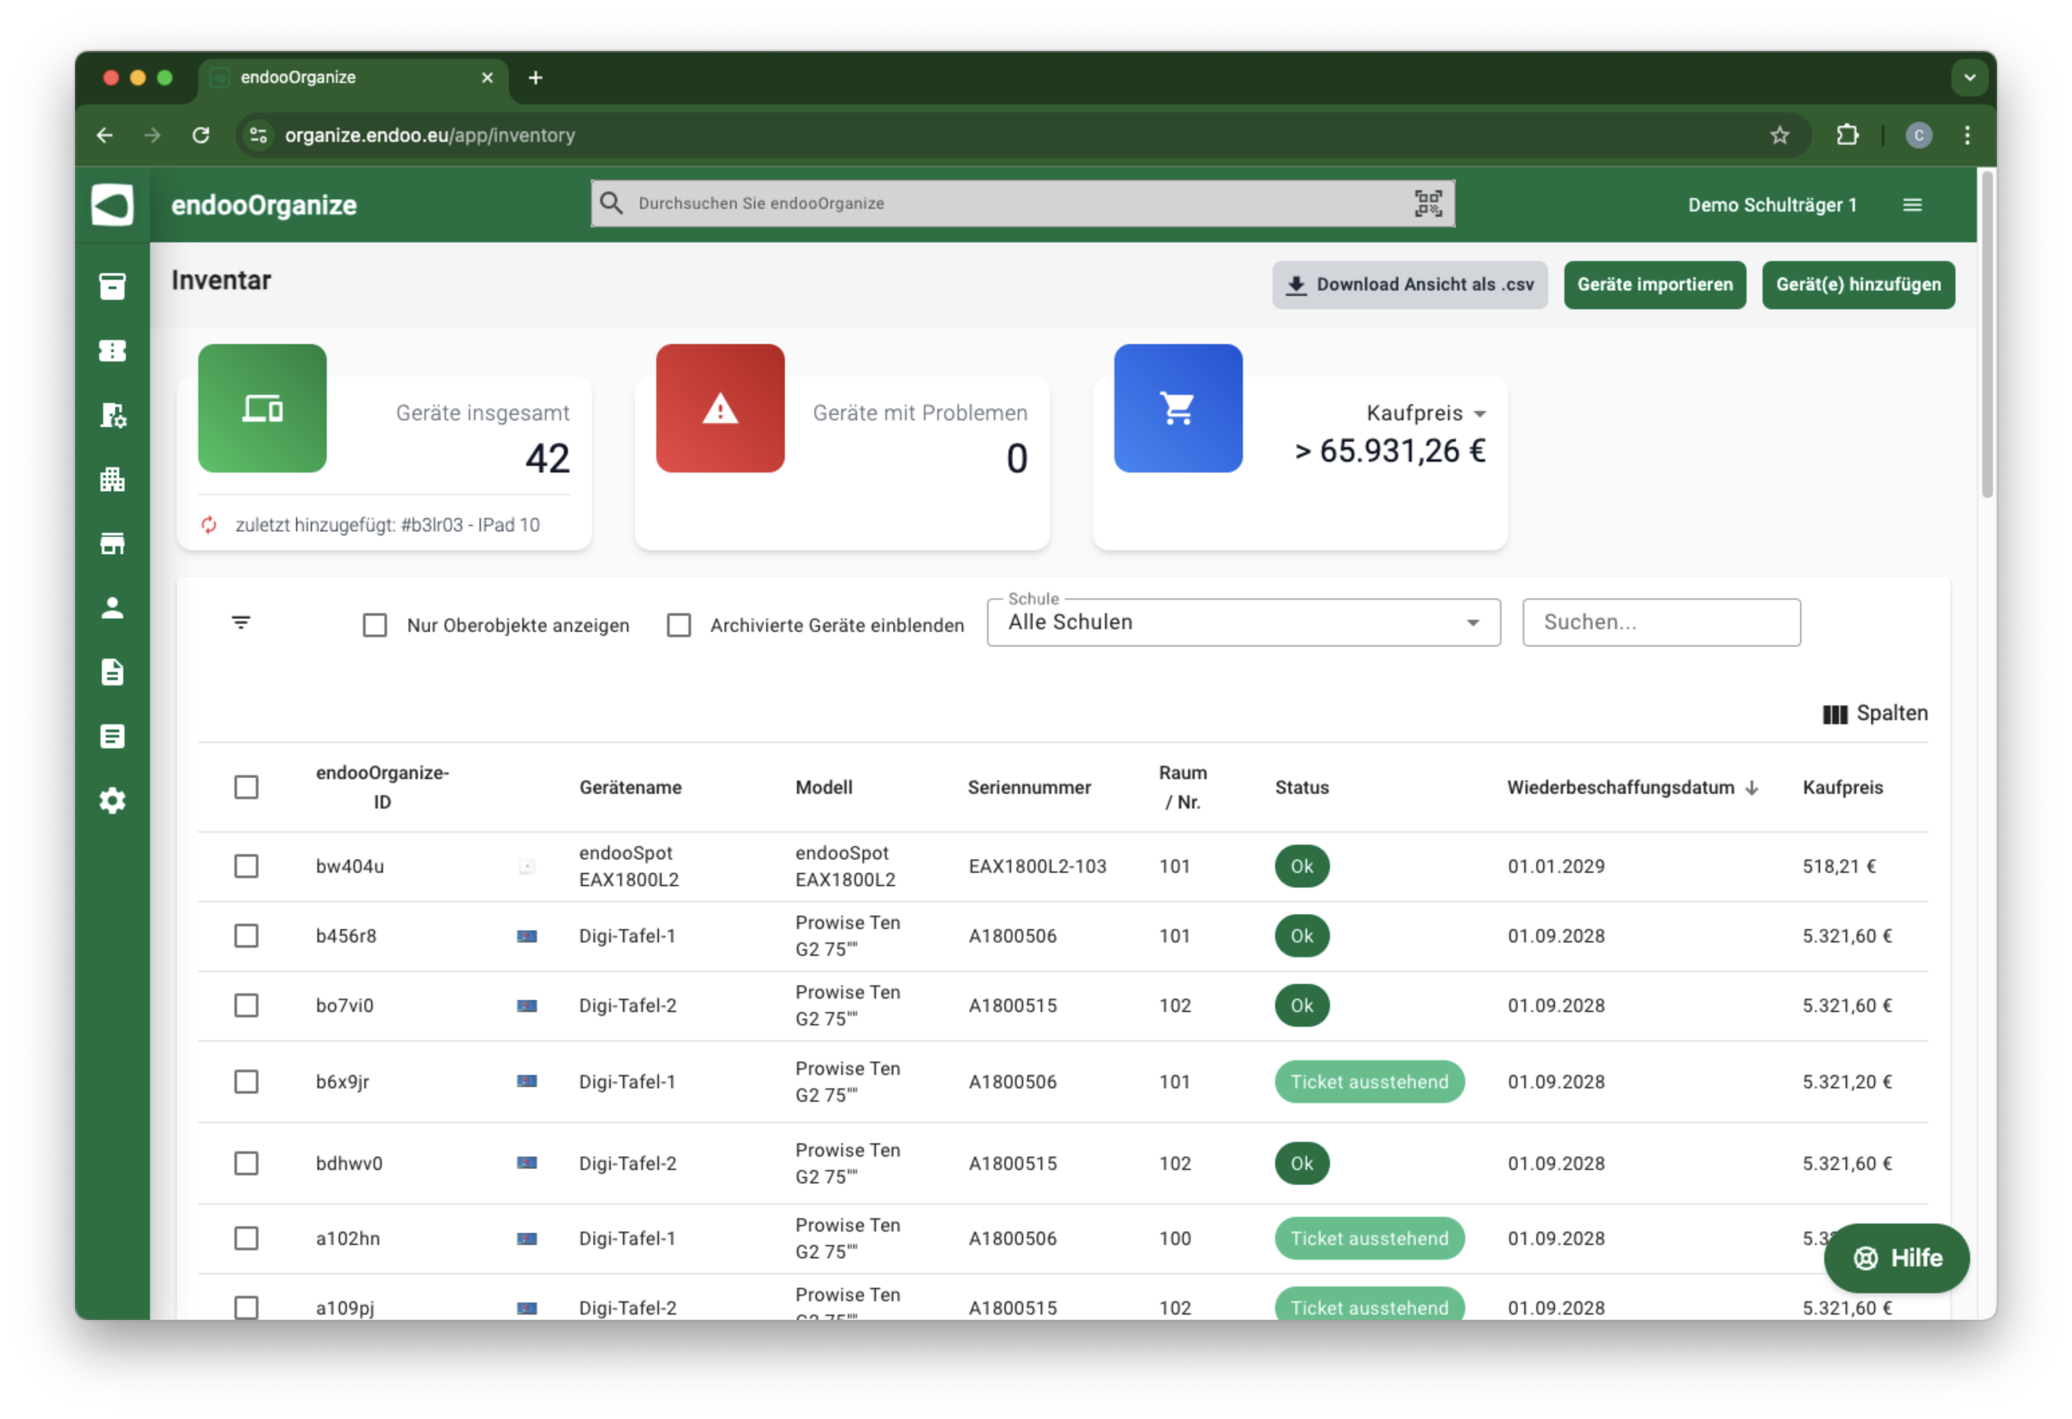2072x1419 pixels.
Task: Click Geräte importieren button
Action: pos(1654,284)
